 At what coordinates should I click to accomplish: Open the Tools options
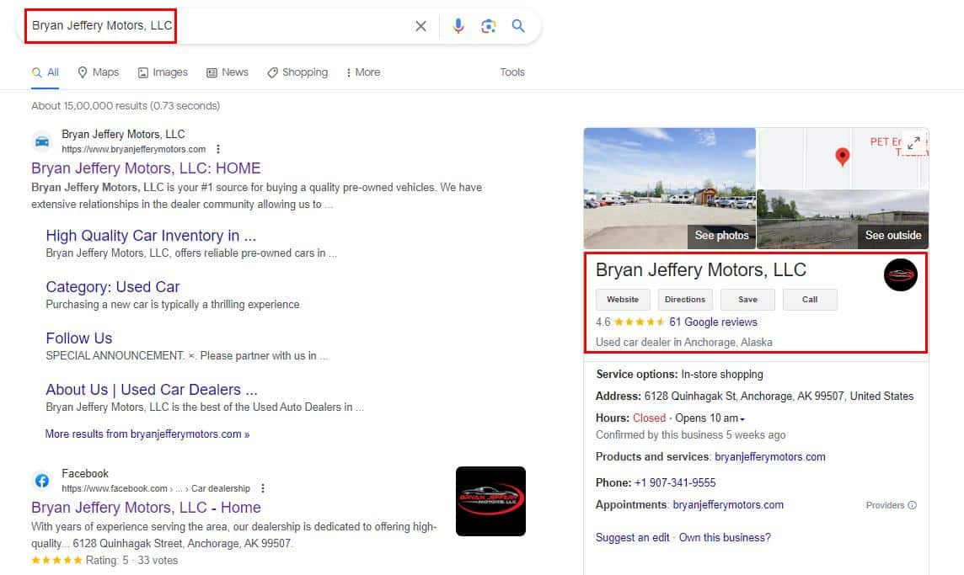[x=512, y=72]
